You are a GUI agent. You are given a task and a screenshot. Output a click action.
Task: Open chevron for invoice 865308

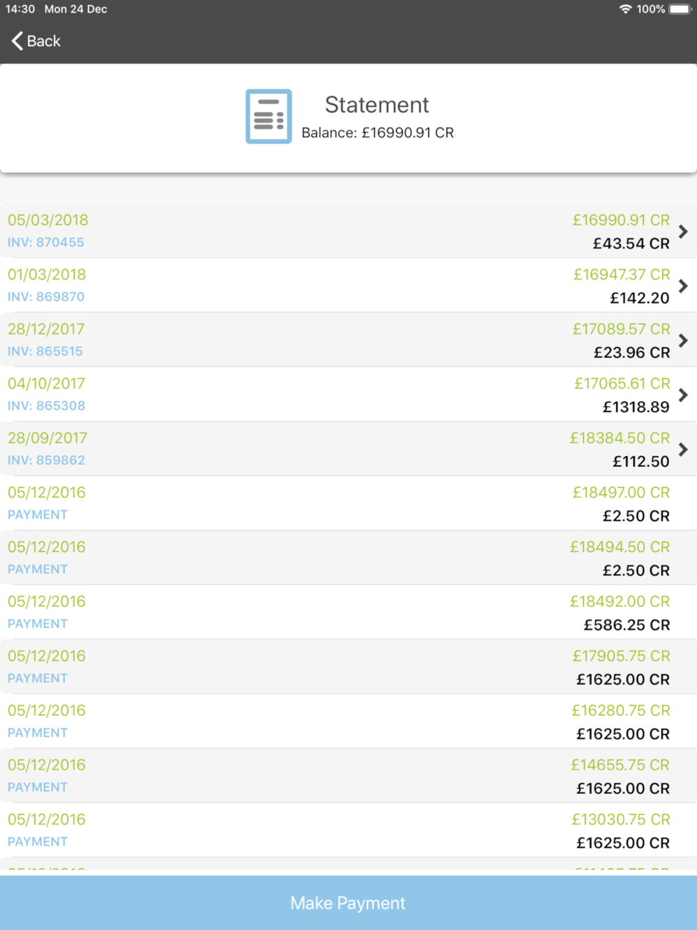[x=683, y=395]
